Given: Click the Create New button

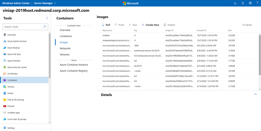Looking at the screenshot, I should click(150, 25).
